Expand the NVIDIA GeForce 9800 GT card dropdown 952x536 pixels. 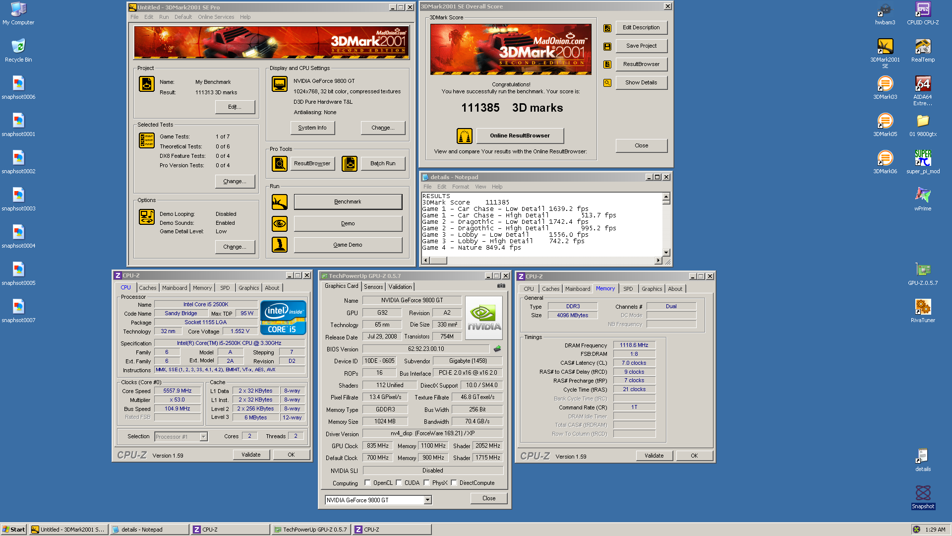428,500
